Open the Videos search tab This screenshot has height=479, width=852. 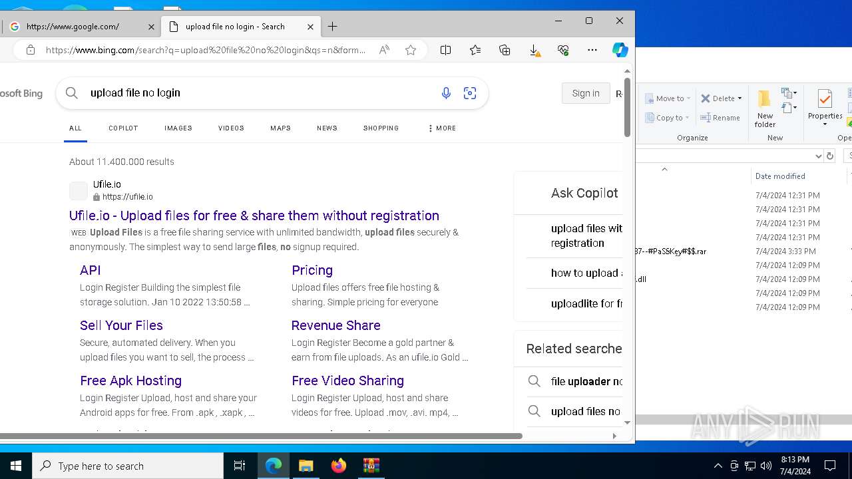[x=231, y=128]
